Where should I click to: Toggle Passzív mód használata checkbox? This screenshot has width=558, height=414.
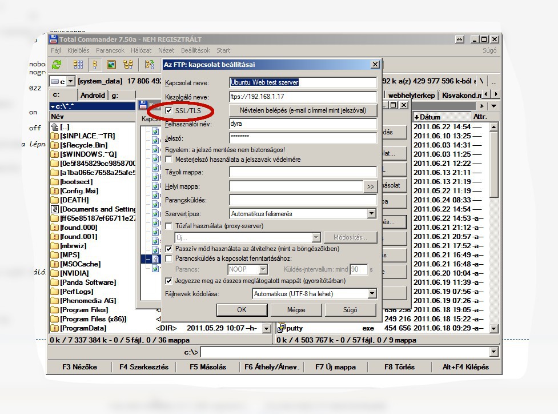(168, 249)
